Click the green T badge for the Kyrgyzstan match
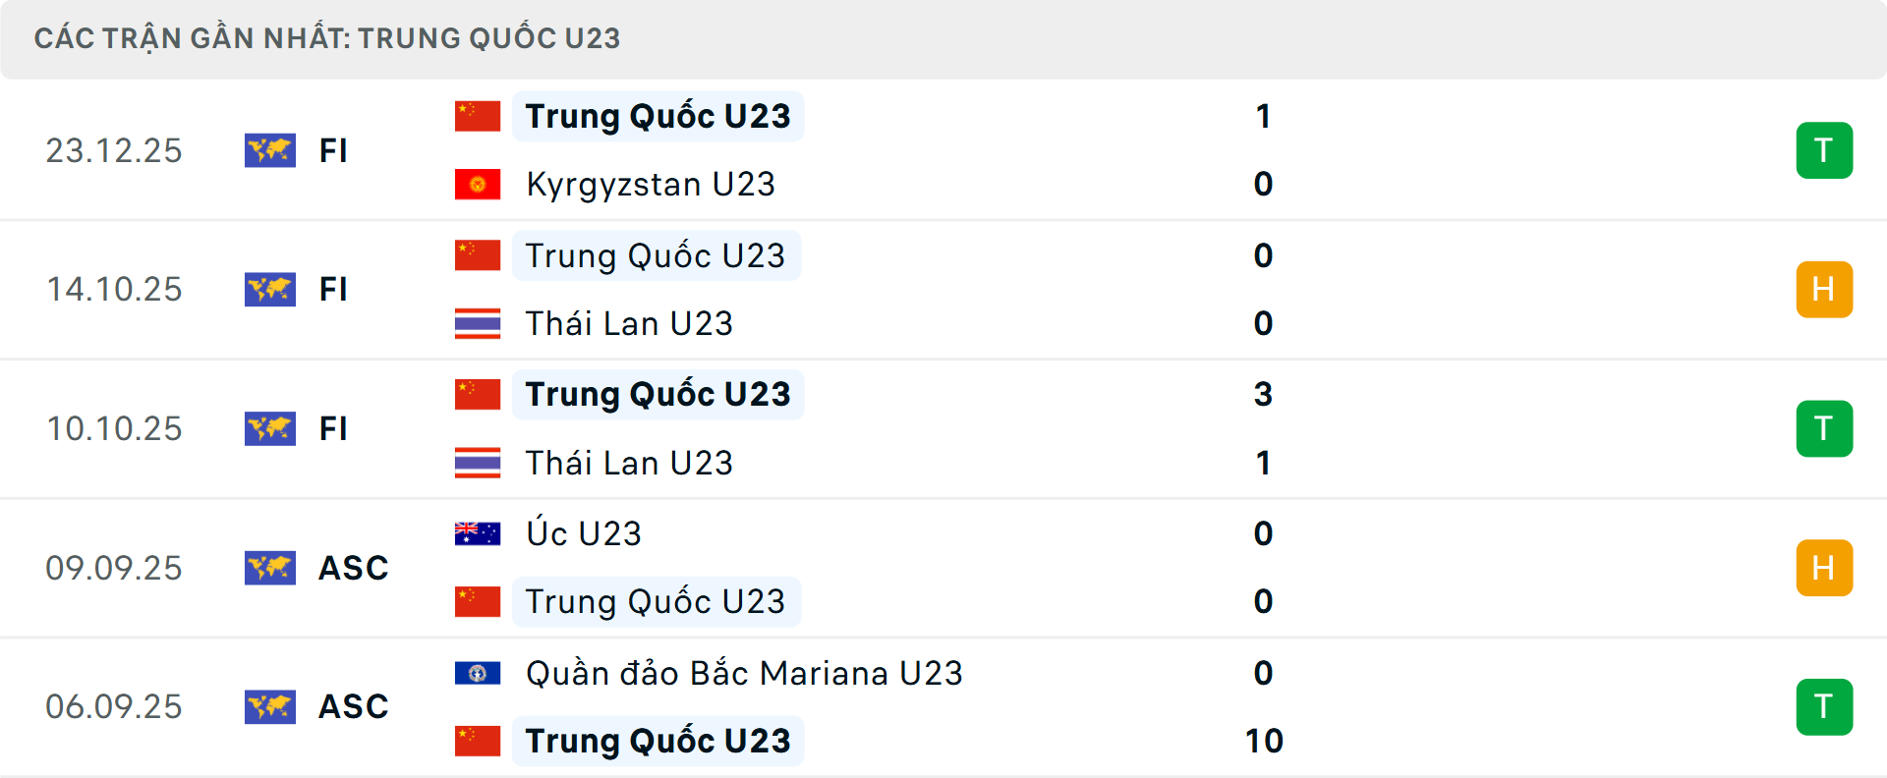The height and width of the screenshot is (778, 1887). click(1824, 150)
